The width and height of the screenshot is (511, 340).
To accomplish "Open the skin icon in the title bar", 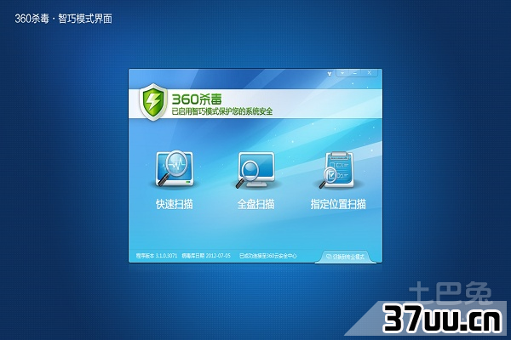I will pos(330,74).
